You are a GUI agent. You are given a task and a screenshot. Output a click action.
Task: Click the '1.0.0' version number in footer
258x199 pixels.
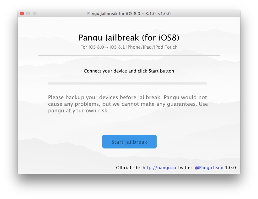click(x=230, y=168)
